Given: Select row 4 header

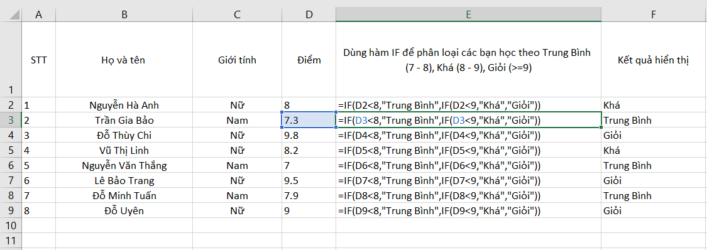Looking at the screenshot, I should pyautogui.click(x=11, y=135).
